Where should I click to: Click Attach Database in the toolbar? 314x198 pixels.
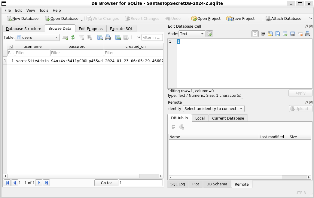[283, 18]
